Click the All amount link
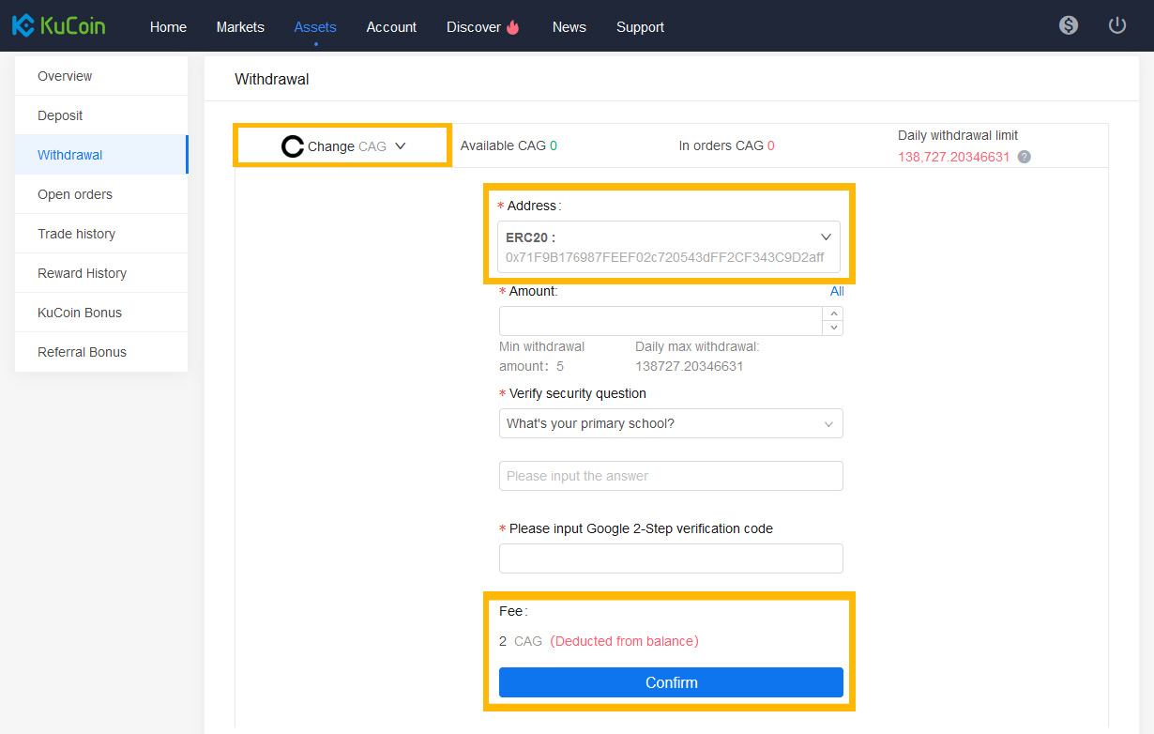The height and width of the screenshot is (734, 1154). [x=837, y=292]
